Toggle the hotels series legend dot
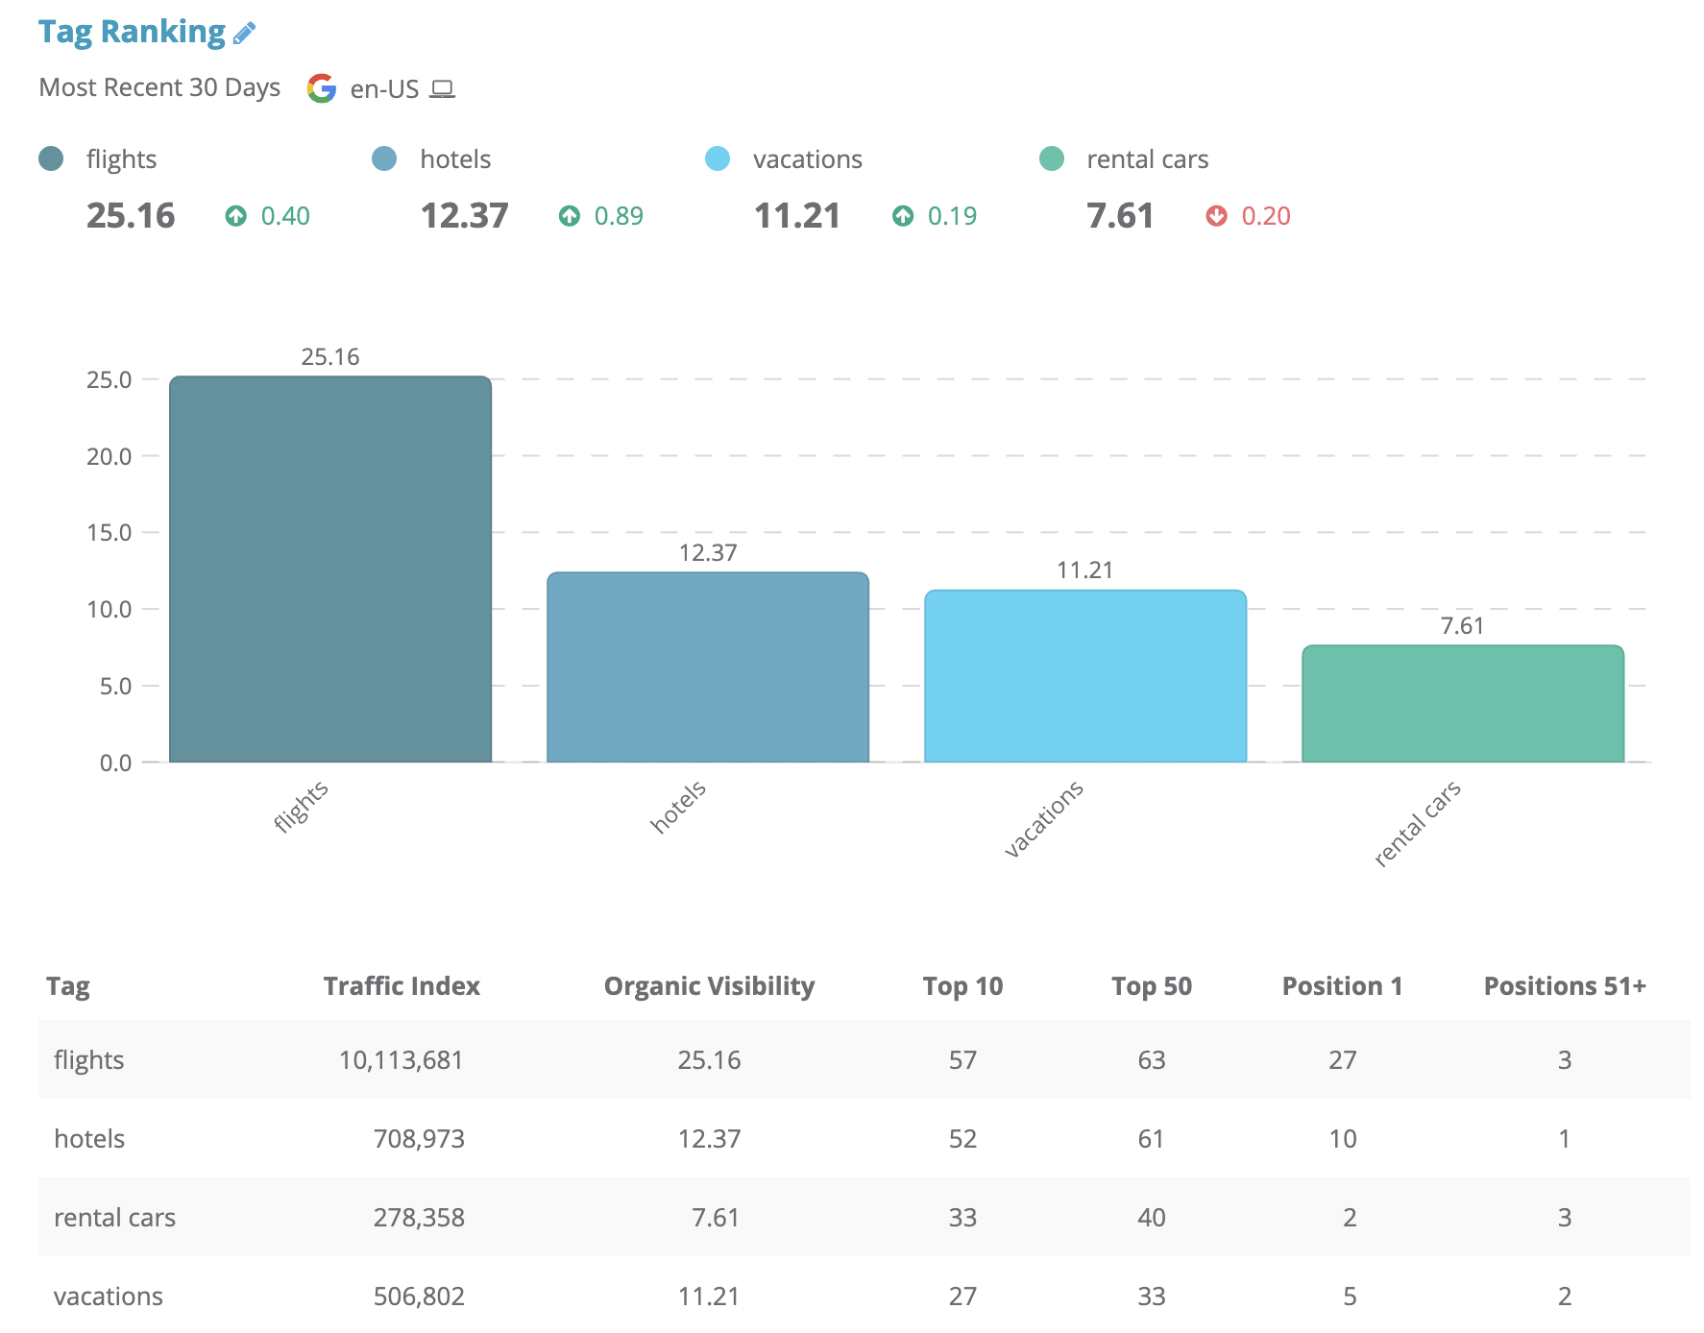Screen dimensions: 1704x1333 coord(384,158)
